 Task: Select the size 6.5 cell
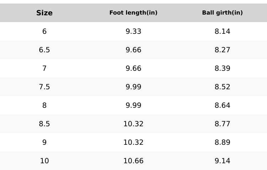(x=44, y=50)
